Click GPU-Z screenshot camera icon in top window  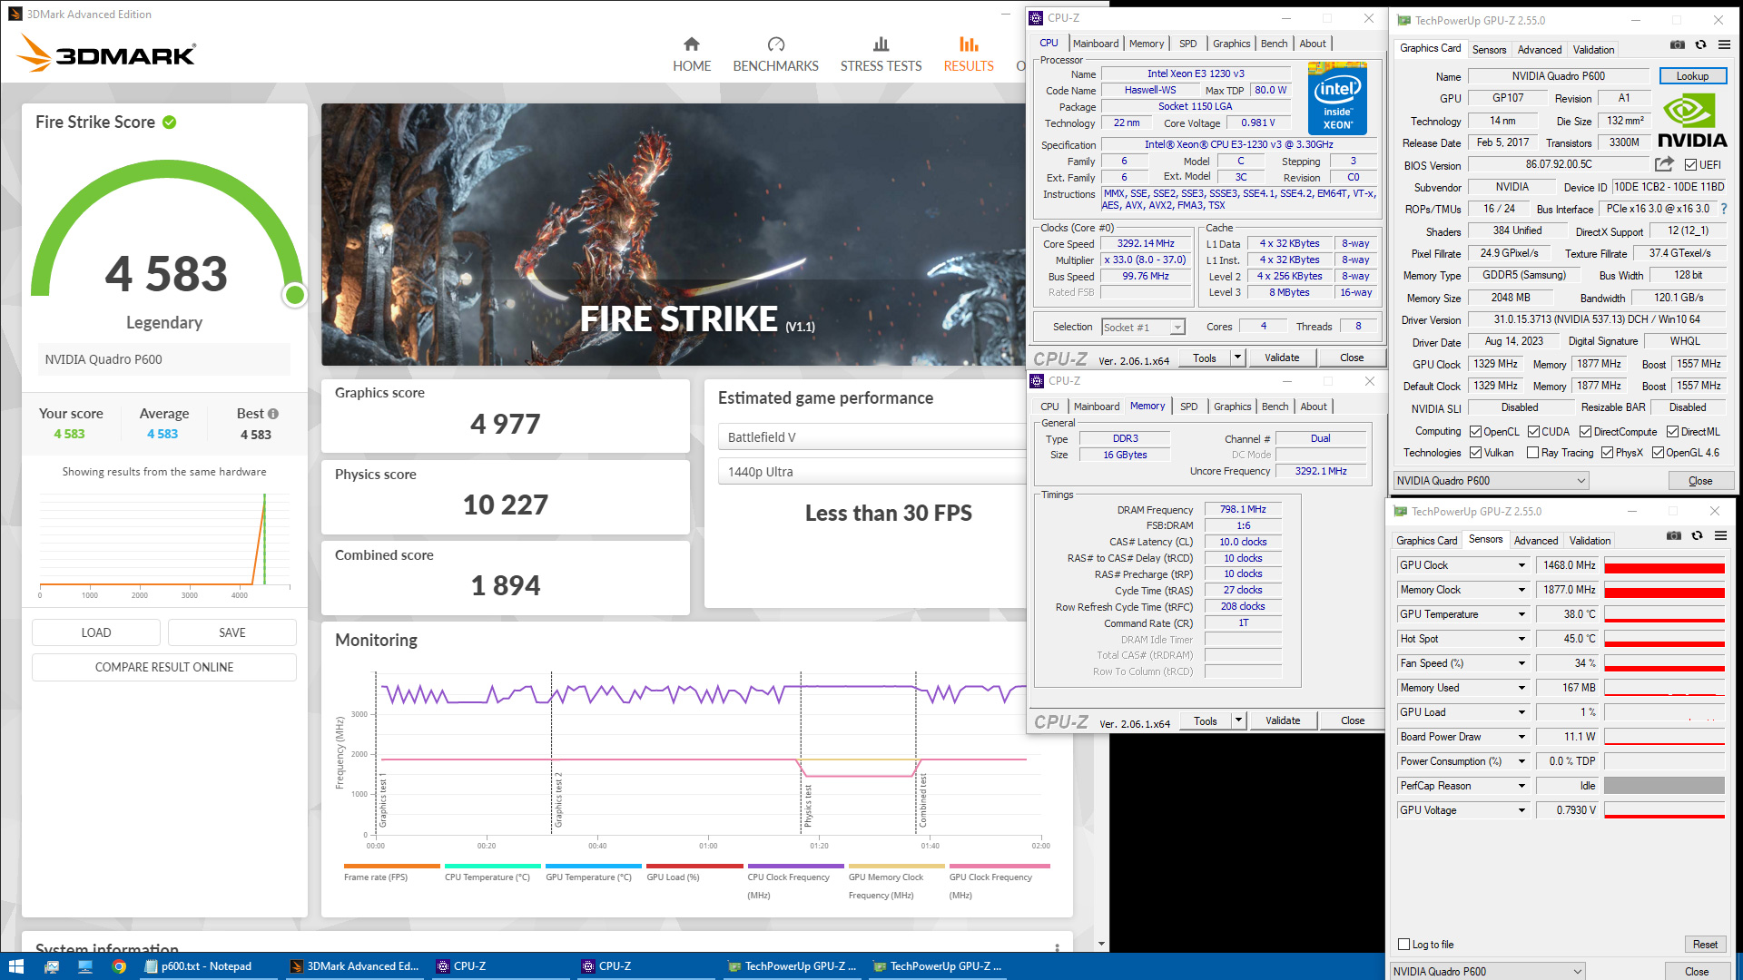click(1677, 45)
